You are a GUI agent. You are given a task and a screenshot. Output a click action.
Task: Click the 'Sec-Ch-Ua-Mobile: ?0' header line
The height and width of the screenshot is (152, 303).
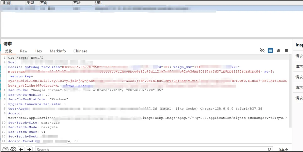pos(29,95)
